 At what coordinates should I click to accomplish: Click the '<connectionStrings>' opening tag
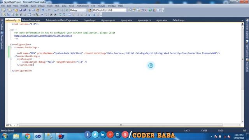26,47
